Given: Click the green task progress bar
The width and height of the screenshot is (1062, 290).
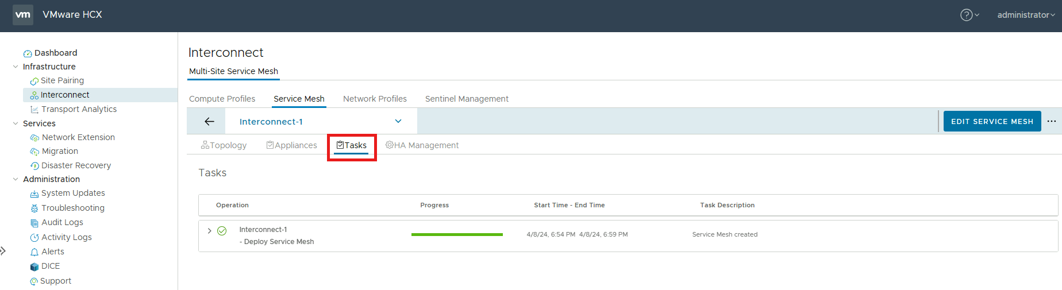Looking at the screenshot, I should pos(457,234).
